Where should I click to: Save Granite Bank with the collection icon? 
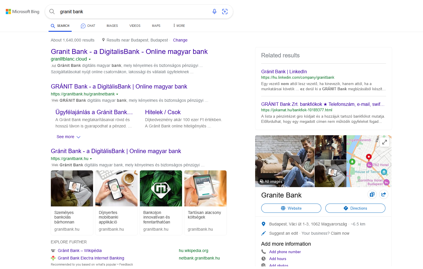(372, 194)
